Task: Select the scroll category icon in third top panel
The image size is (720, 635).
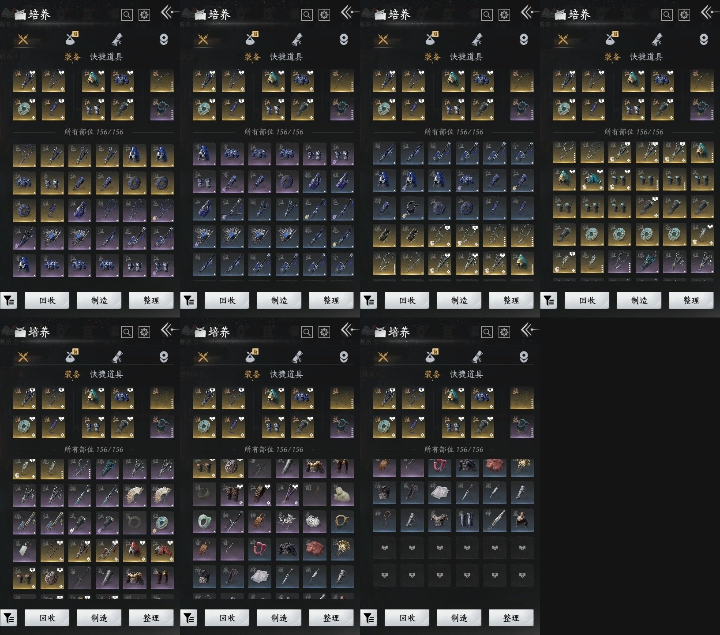Action: [x=477, y=40]
